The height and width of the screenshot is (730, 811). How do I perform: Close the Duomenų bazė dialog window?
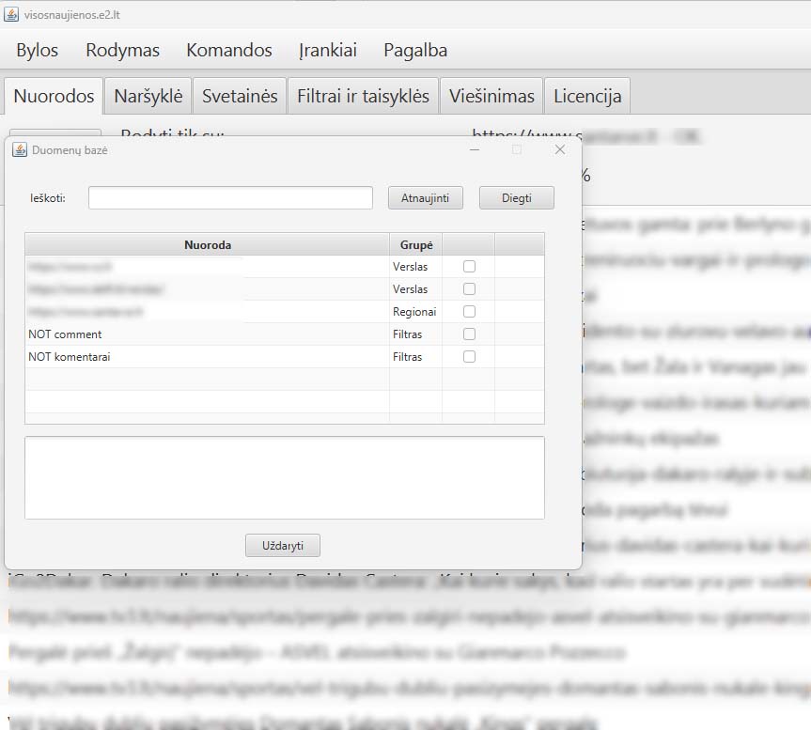pyautogui.click(x=560, y=149)
